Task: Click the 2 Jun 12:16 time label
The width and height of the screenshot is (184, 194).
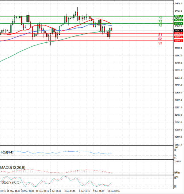Action: pyautogui.click(x=56, y=191)
